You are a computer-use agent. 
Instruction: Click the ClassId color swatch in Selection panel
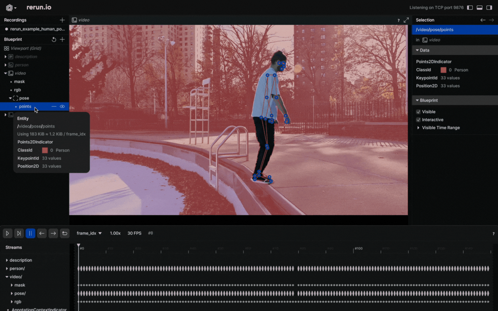point(443,70)
